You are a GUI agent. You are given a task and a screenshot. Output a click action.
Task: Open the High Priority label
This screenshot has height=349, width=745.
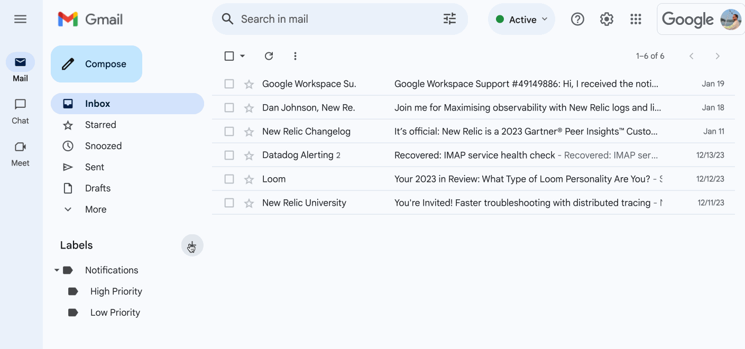tap(116, 291)
